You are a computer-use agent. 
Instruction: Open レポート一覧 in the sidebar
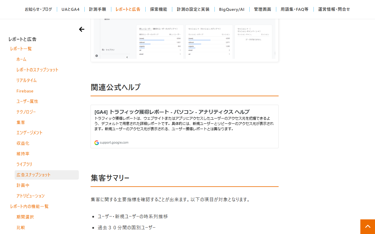point(21,49)
